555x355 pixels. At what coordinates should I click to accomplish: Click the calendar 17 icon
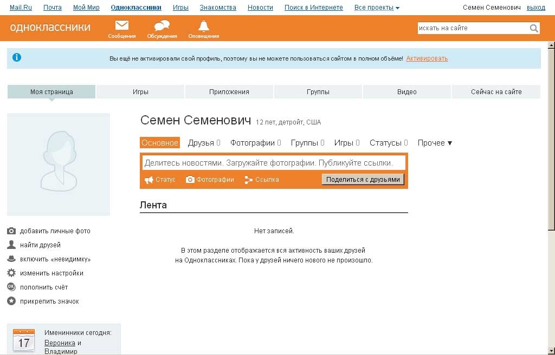(24, 340)
